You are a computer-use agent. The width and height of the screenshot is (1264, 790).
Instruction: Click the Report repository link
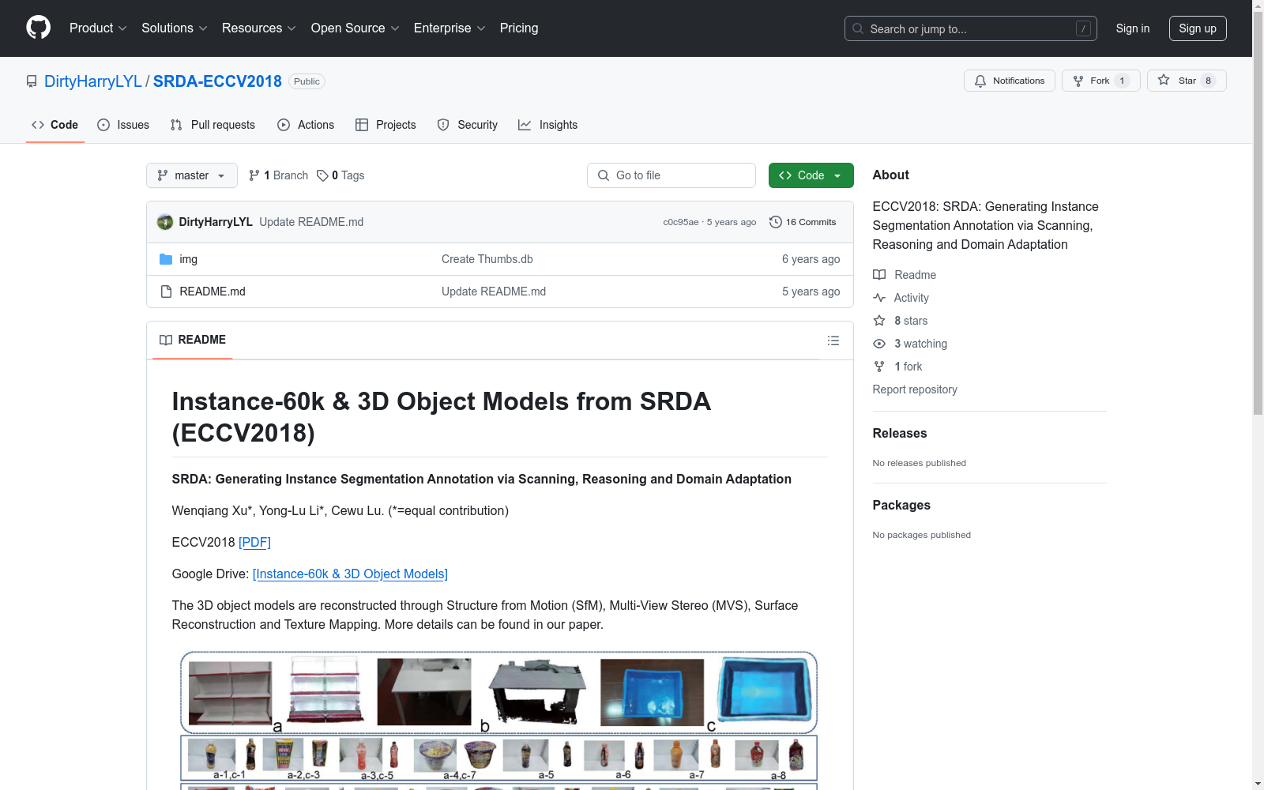(915, 389)
